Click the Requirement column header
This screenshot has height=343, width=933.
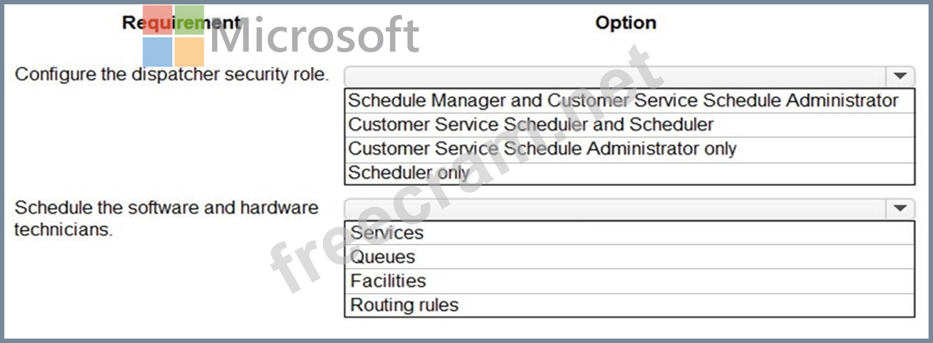pyautogui.click(x=181, y=22)
